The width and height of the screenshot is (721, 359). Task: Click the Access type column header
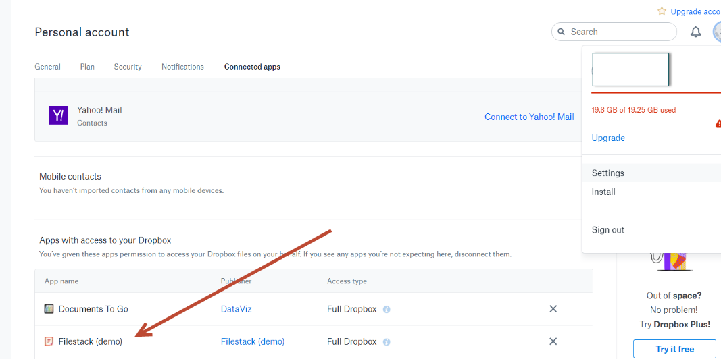pyautogui.click(x=347, y=281)
